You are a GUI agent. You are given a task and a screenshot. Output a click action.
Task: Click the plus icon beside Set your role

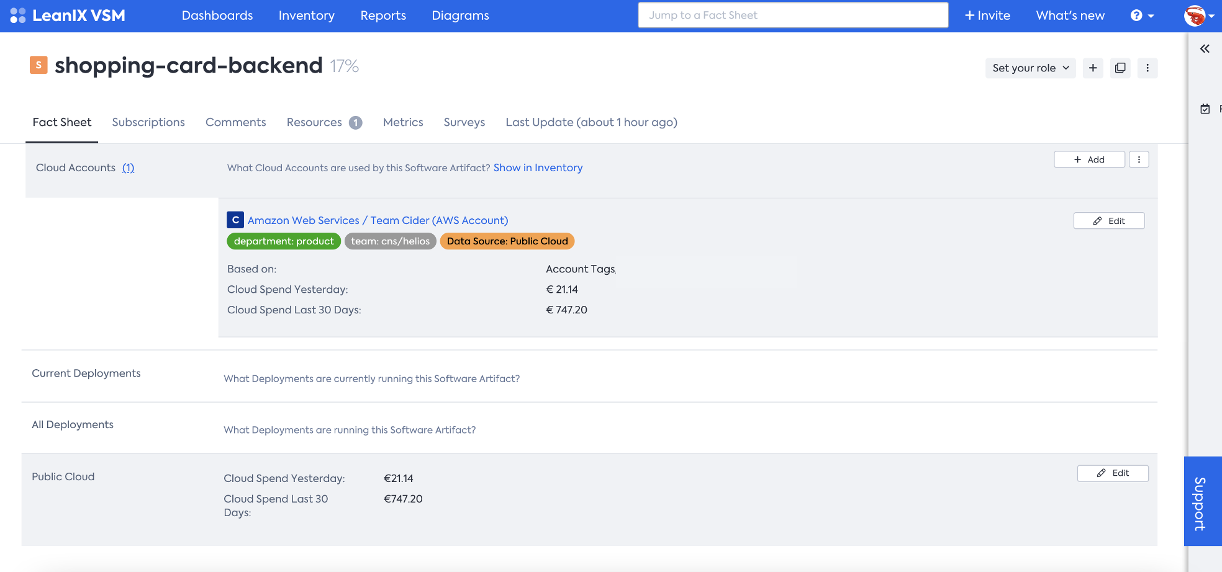click(x=1093, y=68)
